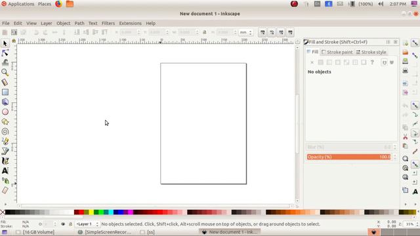Screen dimensions: 420x236
Task: Select the Rectangle tool
Action: point(5,92)
